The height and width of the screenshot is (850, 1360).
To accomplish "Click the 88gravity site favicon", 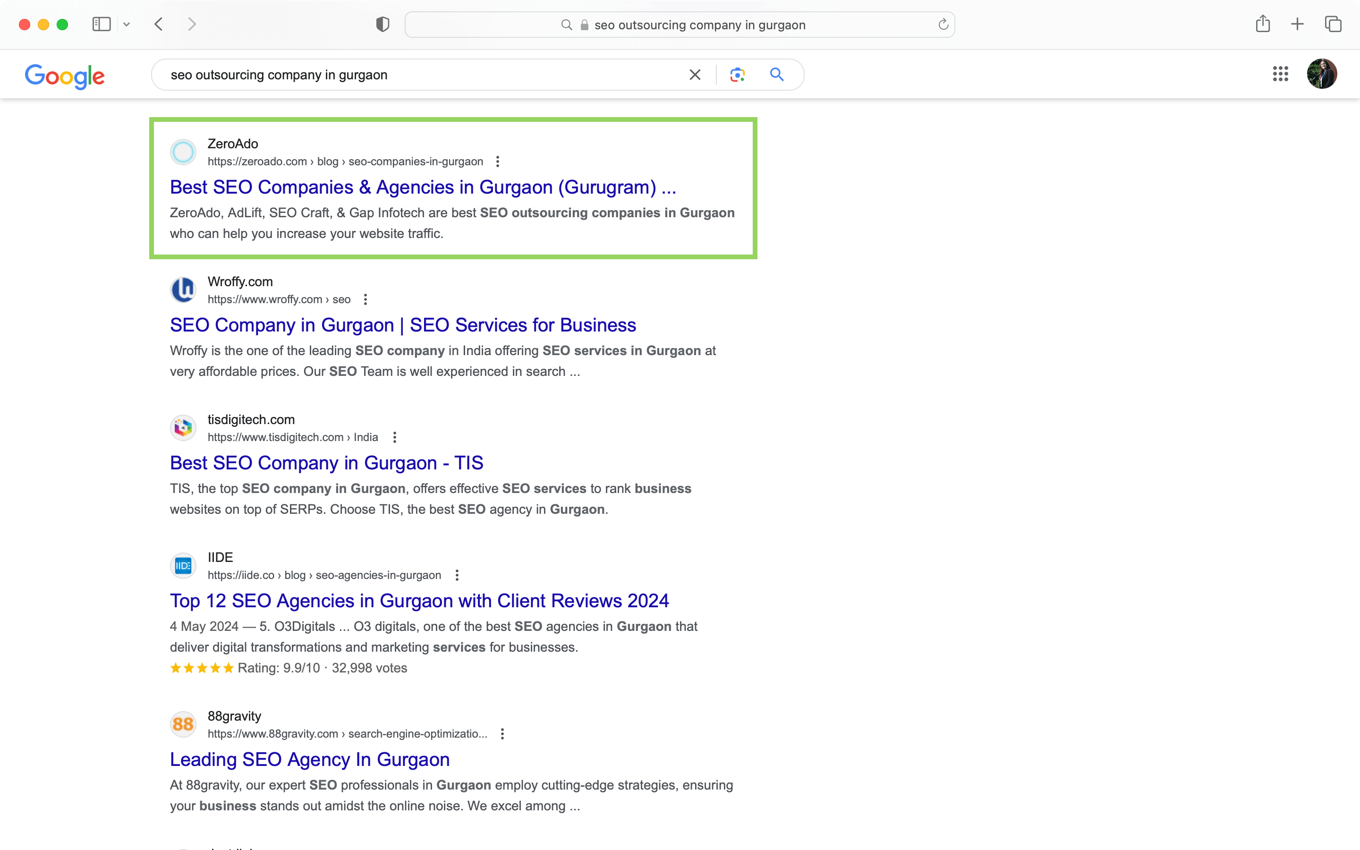I will [x=183, y=724].
